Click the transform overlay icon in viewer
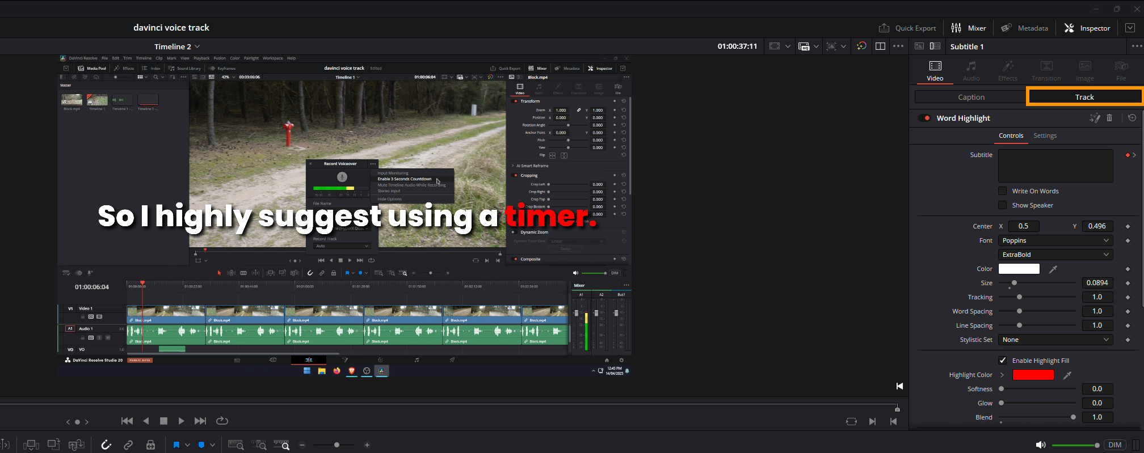Screen dimensions: 1144x453 (831, 46)
